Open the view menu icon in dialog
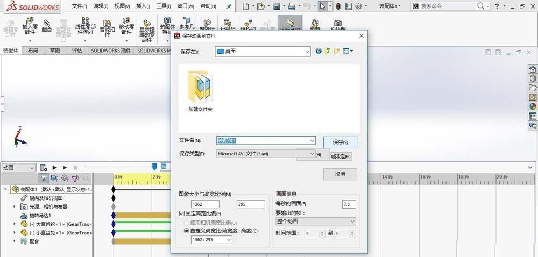The height and width of the screenshot is (257, 538). [348, 51]
